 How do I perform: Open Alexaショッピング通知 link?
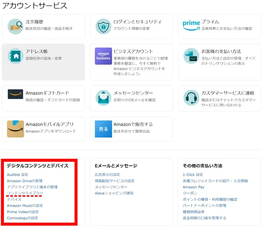114,193
